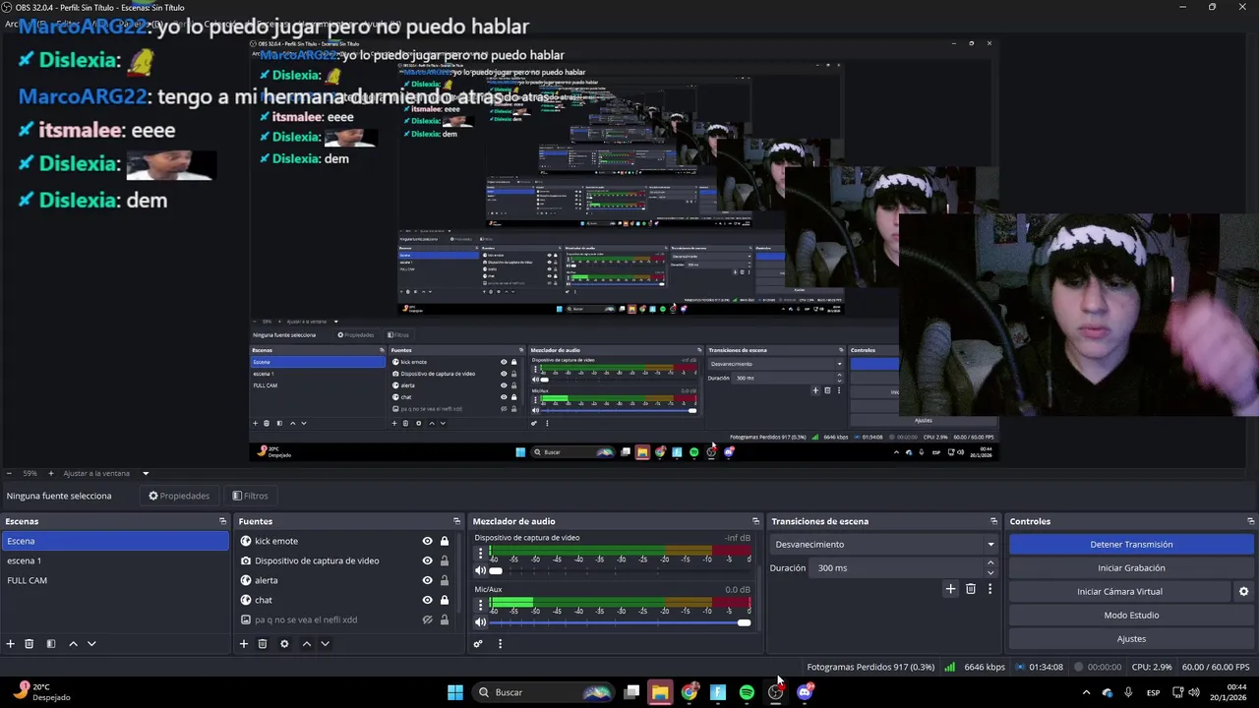Increase the transition duration with the up arrow
The width and height of the screenshot is (1259, 708).
click(x=990, y=563)
